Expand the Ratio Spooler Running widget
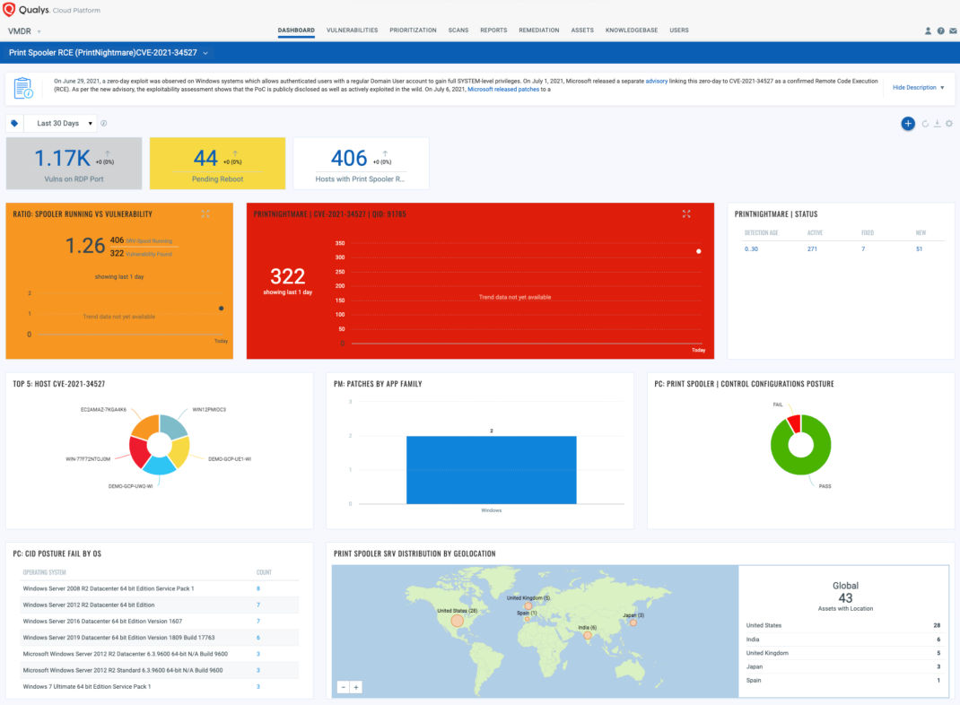 click(205, 213)
